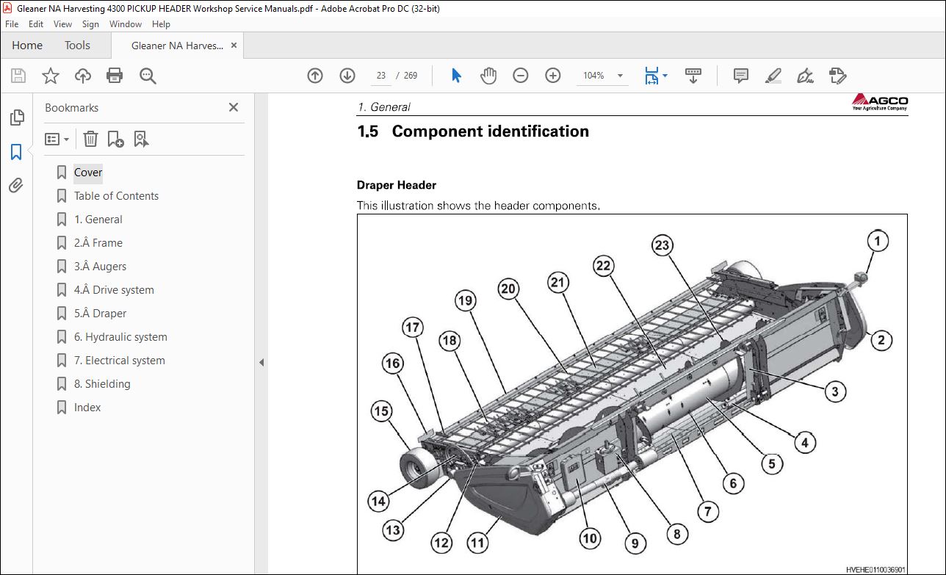Select the highlight text tool
This screenshot has width=946, height=575.
[x=773, y=76]
